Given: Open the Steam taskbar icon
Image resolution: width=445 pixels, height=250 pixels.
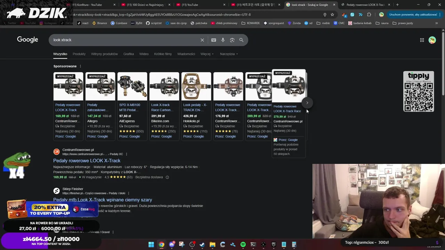Looking at the screenshot, I should [202, 244].
